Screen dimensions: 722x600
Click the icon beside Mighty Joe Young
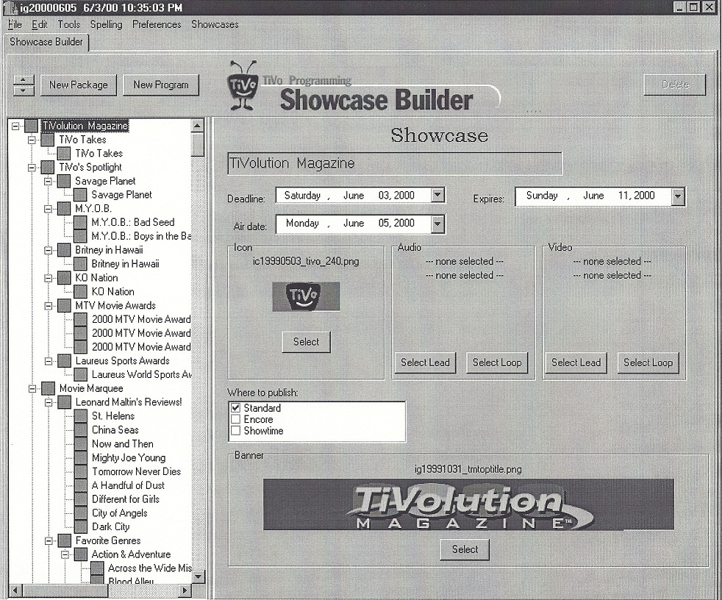point(81,457)
